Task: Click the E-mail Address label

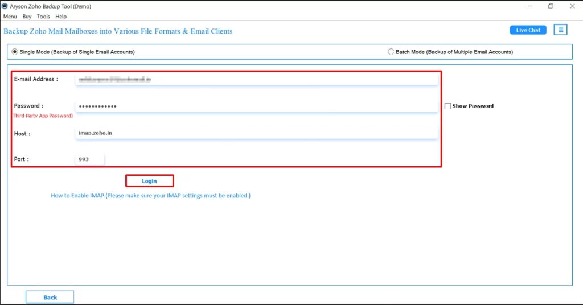Action: click(36, 79)
